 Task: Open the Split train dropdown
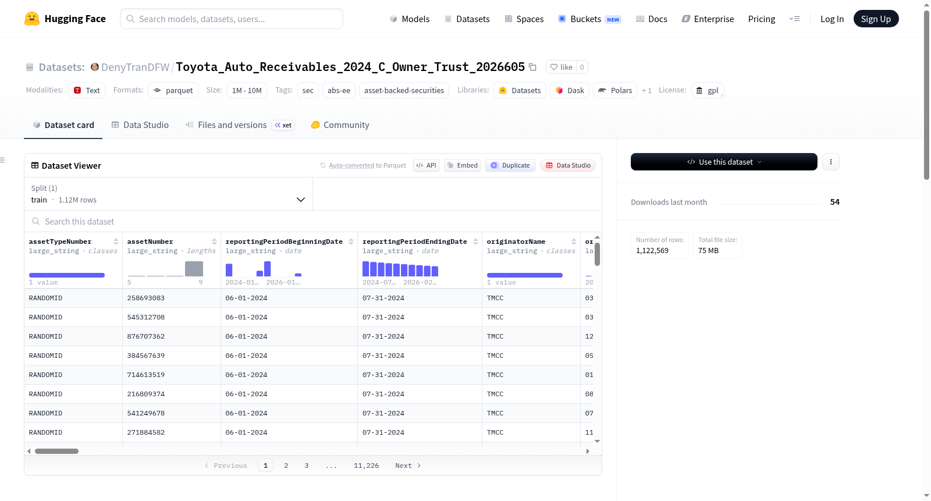(168, 194)
